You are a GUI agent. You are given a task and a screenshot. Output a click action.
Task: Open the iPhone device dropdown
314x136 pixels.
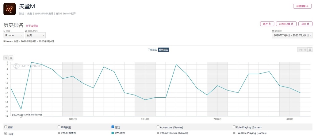coord(14,35)
